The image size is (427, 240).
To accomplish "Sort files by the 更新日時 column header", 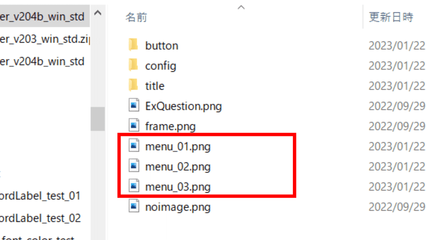I will click(391, 17).
